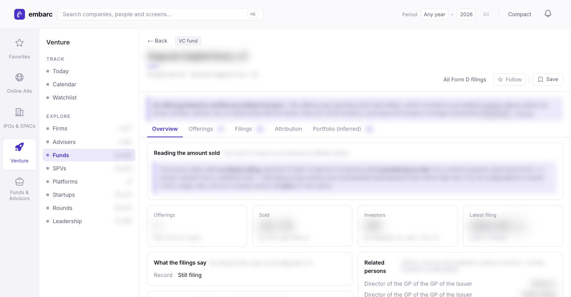Open Platforms in Explore list
The height and width of the screenshot is (297, 571).
tap(89, 182)
